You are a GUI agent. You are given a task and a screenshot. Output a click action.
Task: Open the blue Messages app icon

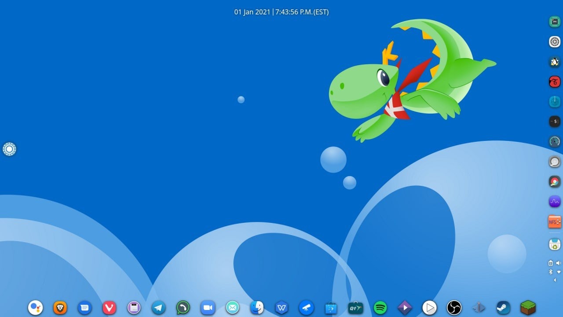tap(84, 307)
